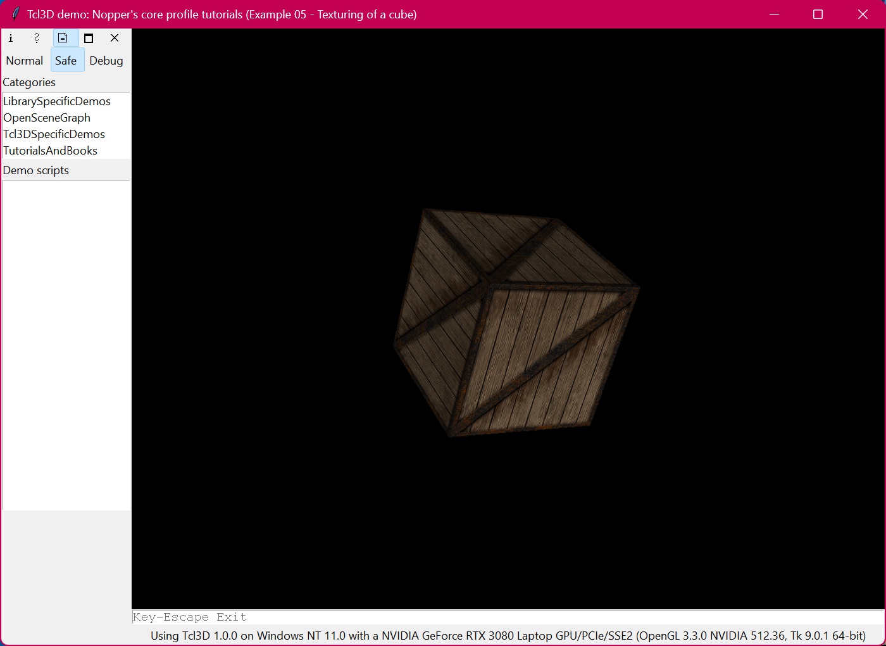Select the Safe mode option
886x646 pixels.
(66, 61)
